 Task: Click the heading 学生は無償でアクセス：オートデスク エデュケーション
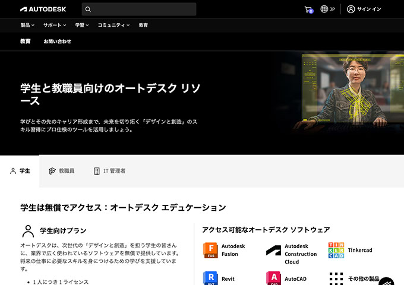(x=123, y=207)
